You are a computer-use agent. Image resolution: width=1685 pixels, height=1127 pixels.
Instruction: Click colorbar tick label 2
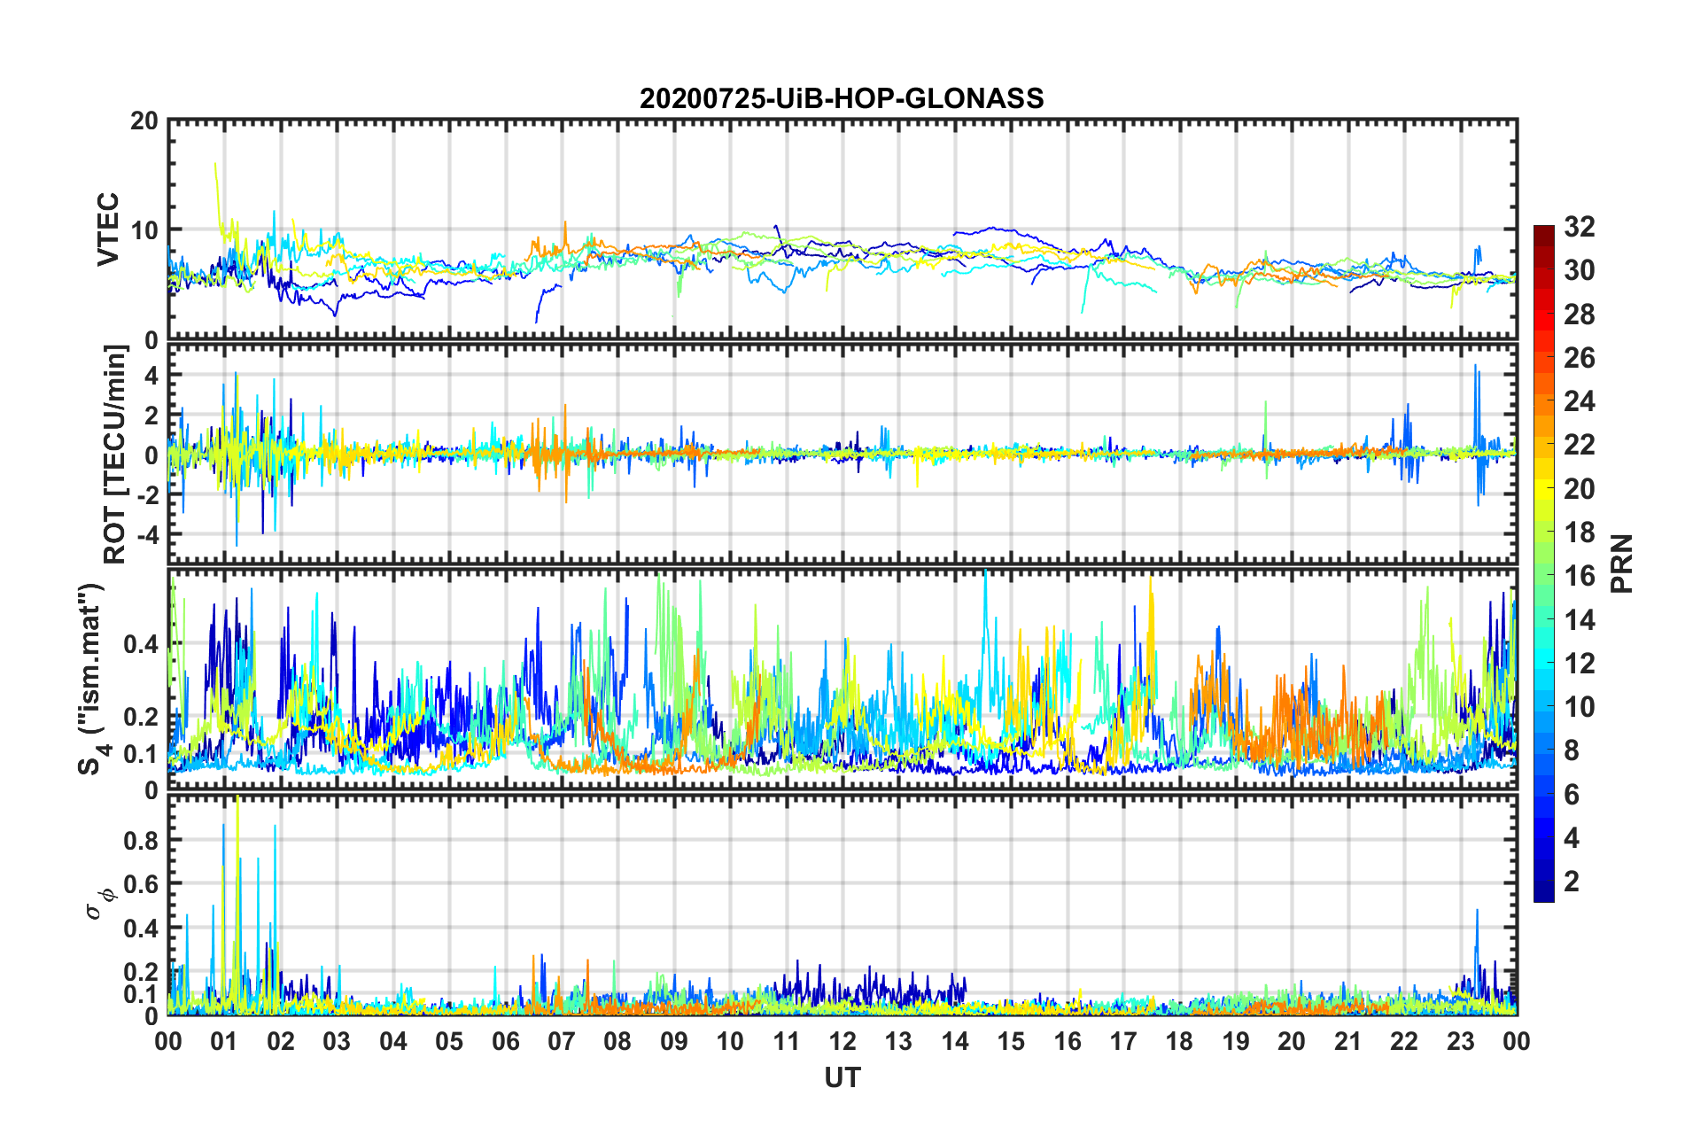[x=1572, y=881]
